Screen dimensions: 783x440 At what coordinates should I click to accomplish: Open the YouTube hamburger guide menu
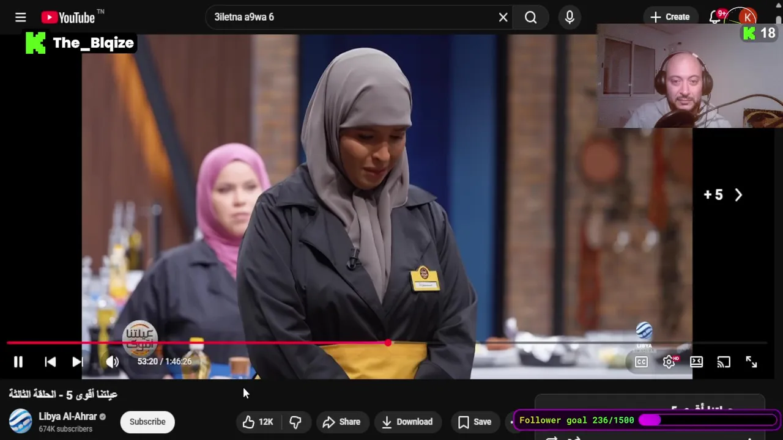(x=20, y=17)
